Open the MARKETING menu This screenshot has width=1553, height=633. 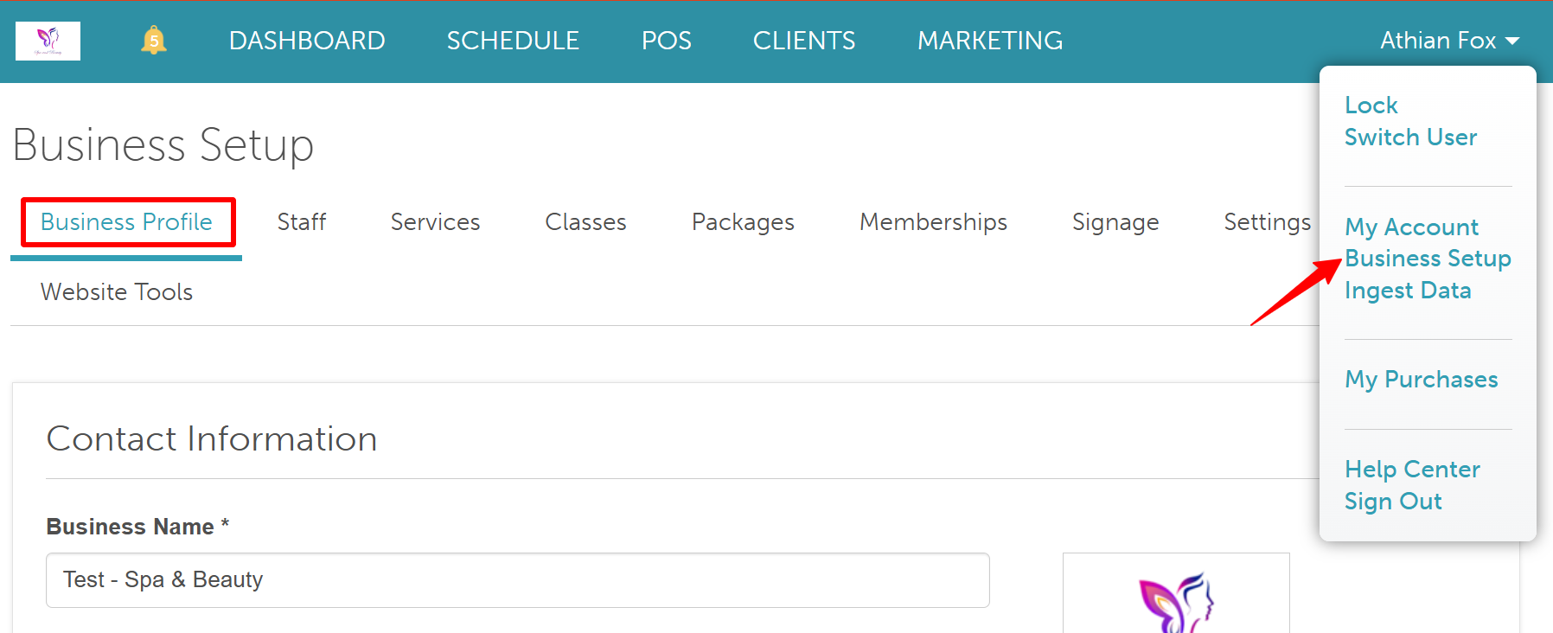[990, 41]
